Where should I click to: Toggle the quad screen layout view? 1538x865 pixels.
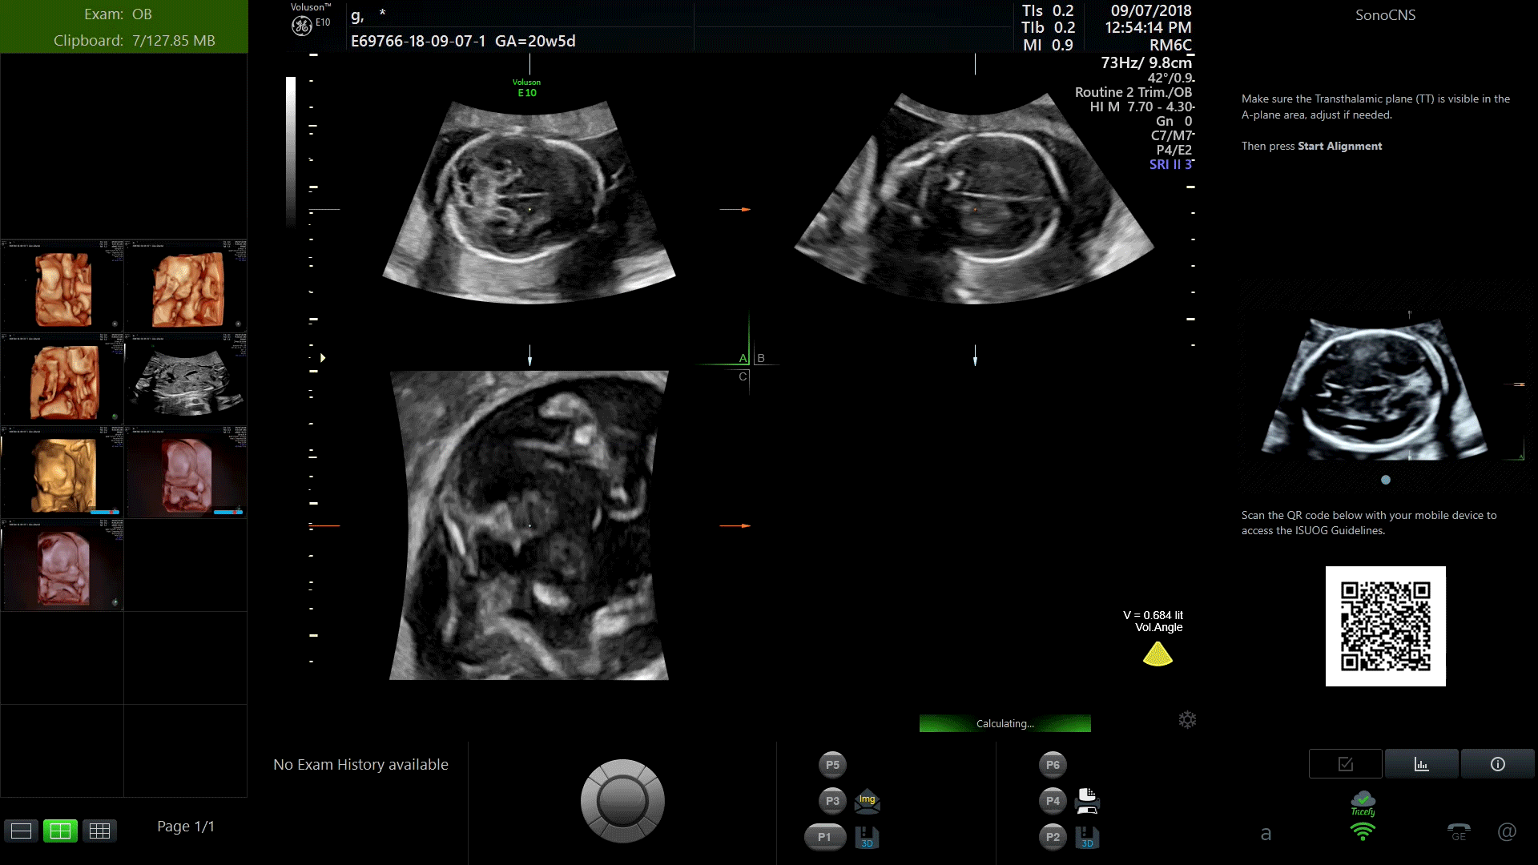coord(60,831)
